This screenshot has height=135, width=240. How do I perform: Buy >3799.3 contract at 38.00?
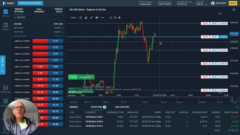point(55,92)
